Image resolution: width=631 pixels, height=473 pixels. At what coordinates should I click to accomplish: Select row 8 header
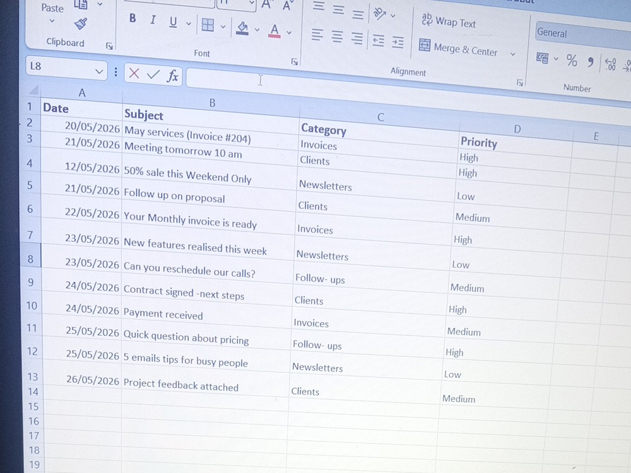[30, 259]
